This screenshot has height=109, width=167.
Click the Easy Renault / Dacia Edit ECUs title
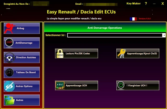[x=81, y=12]
